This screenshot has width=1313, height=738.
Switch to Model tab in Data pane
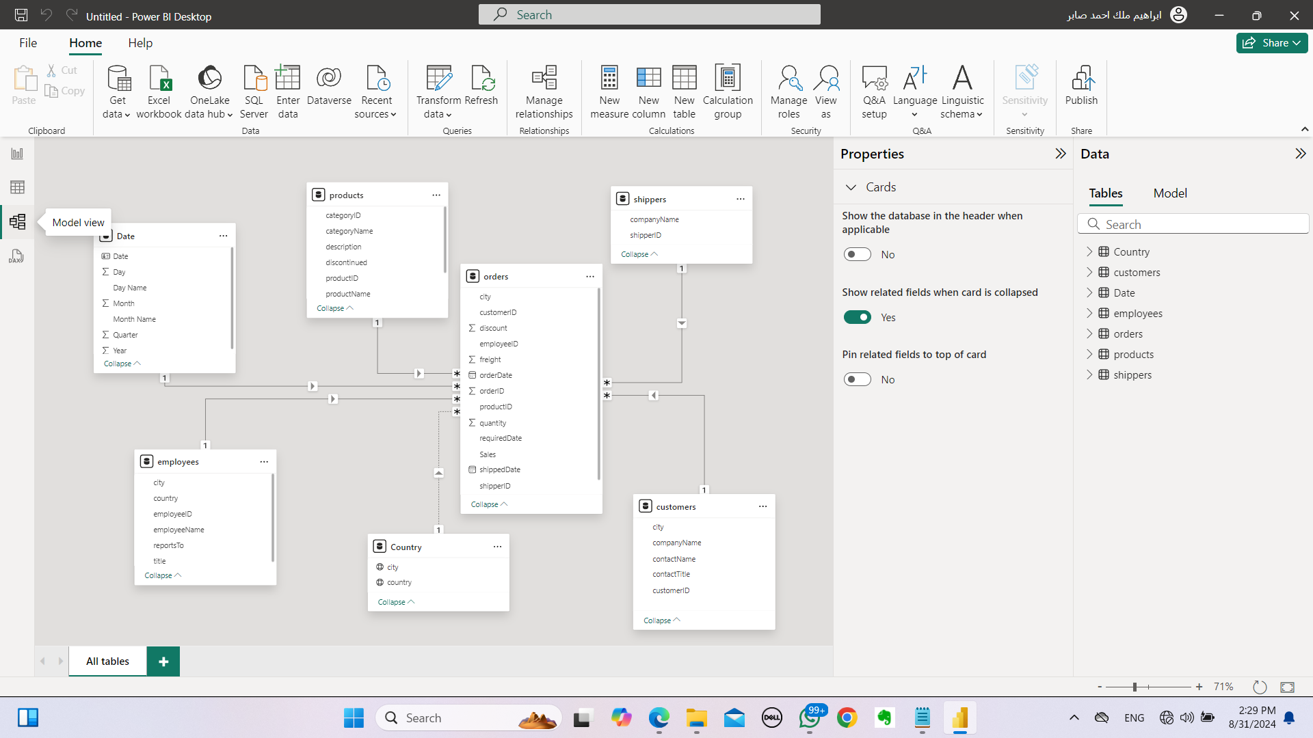[1169, 193]
